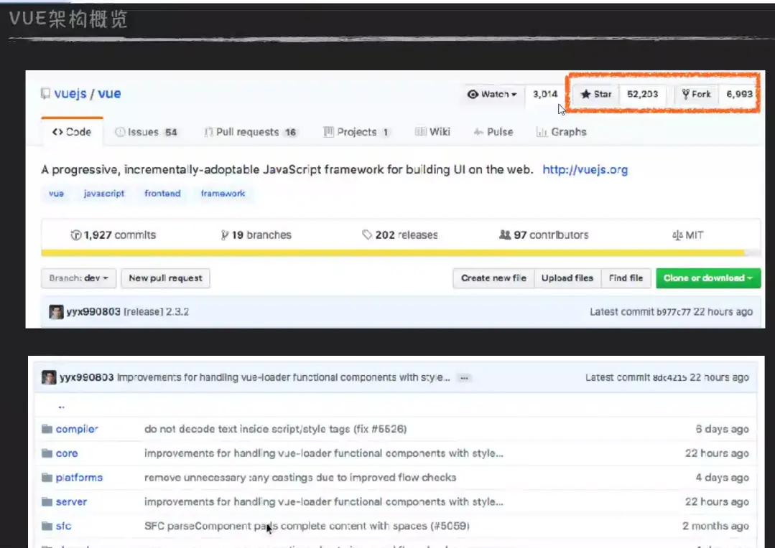Open the Graphs tab
The width and height of the screenshot is (775, 548).
click(562, 132)
